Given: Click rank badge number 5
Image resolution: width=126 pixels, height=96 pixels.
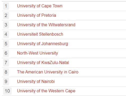Looking at the screenshot, I should tap(6, 44).
